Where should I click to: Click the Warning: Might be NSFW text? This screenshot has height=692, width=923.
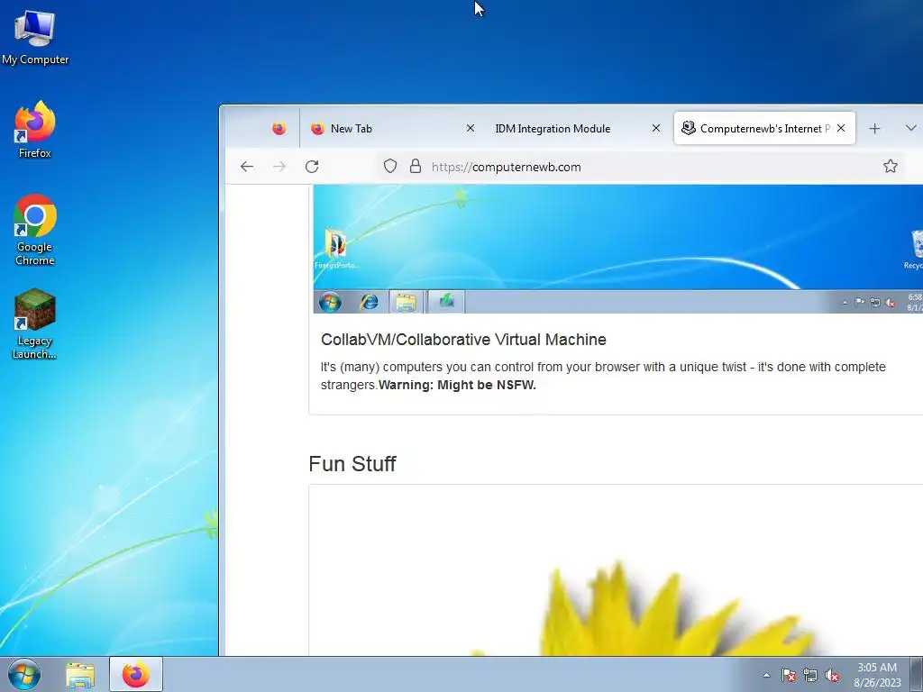[457, 385]
